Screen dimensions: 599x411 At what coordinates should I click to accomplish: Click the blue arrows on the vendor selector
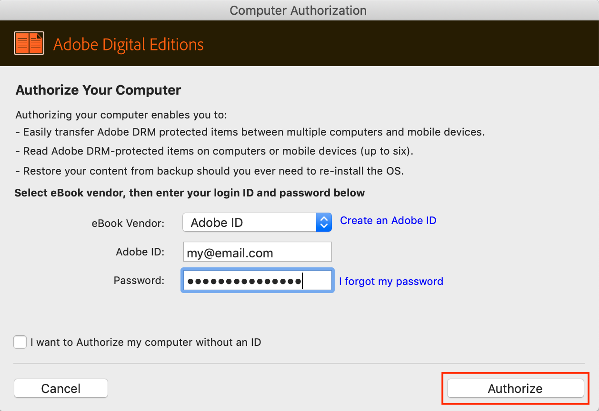tap(324, 222)
